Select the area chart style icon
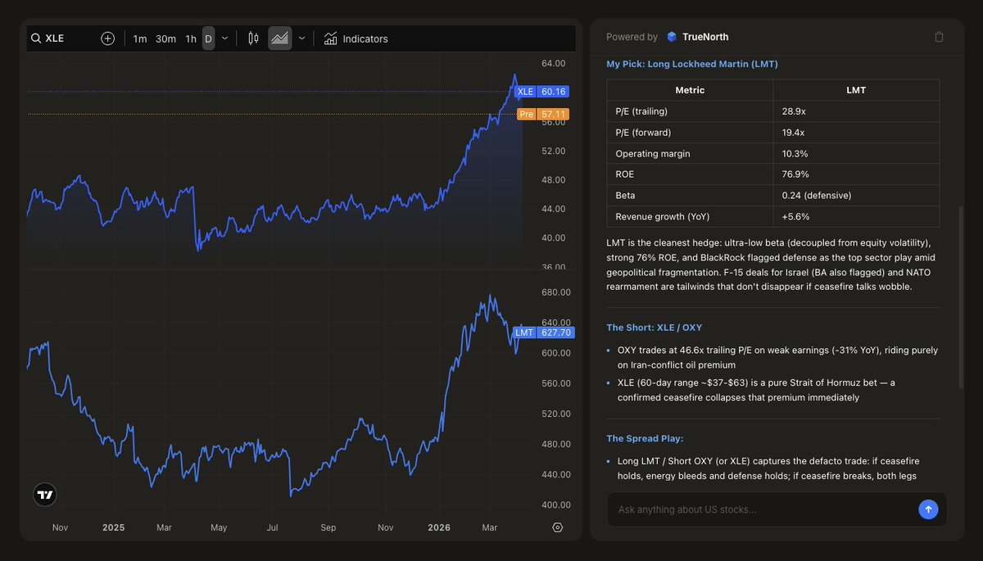The width and height of the screenshot is (983, 561). [279, 38]
